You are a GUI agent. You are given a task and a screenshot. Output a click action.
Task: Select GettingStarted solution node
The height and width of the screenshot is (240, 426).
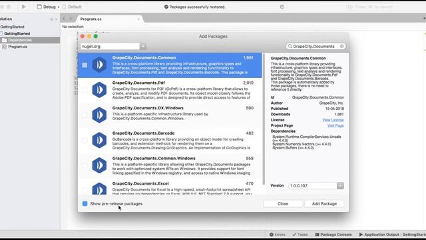(x=12, y=27)
